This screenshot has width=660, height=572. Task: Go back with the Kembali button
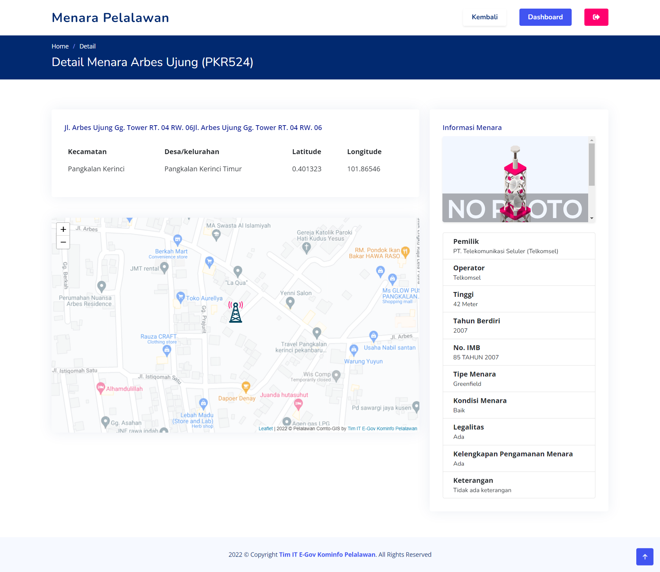484,17
